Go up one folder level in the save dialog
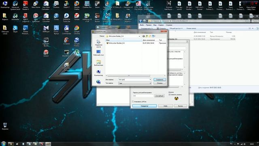Screen dimensions: 259x146 146,36
